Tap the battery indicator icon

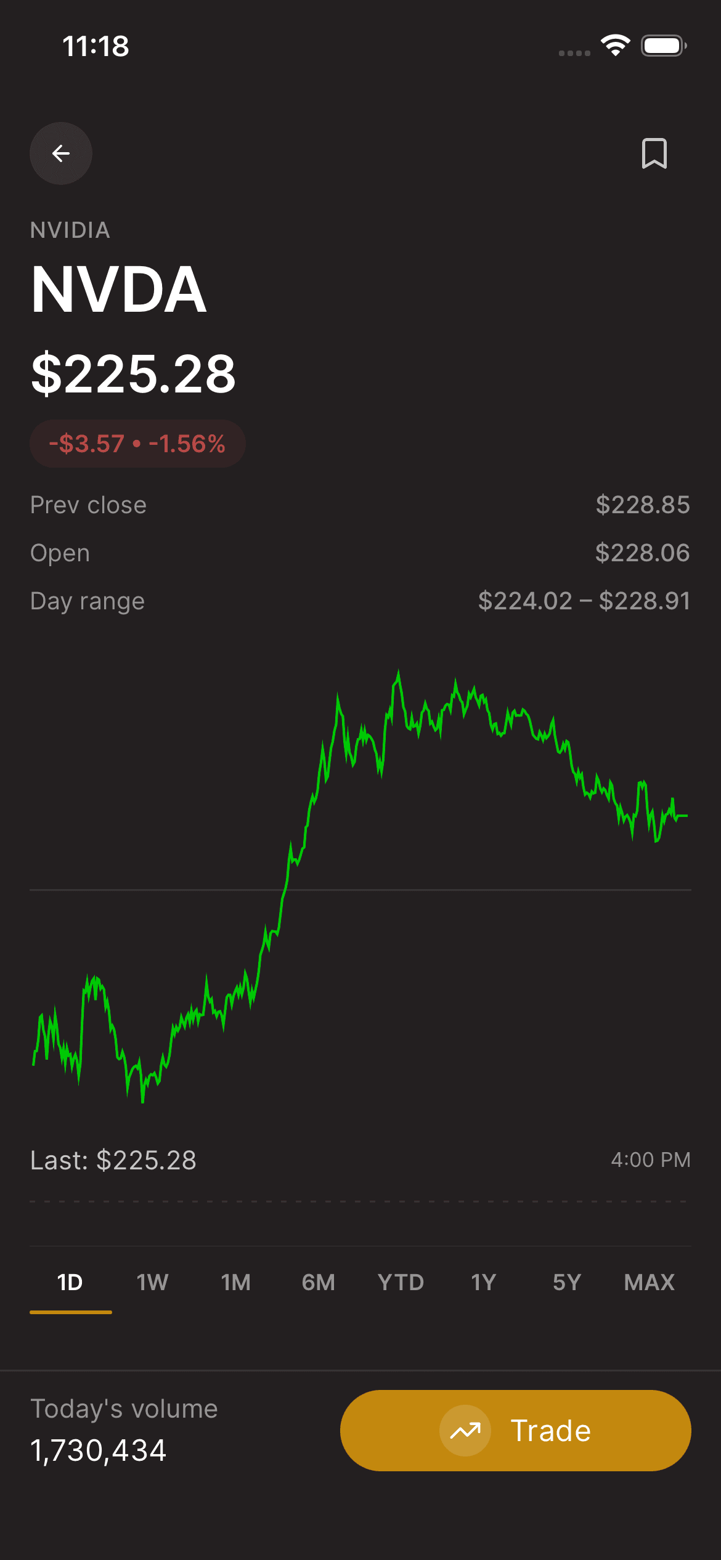click(664, 46)
